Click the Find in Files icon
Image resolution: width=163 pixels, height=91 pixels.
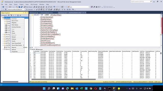tap(69, 7)
